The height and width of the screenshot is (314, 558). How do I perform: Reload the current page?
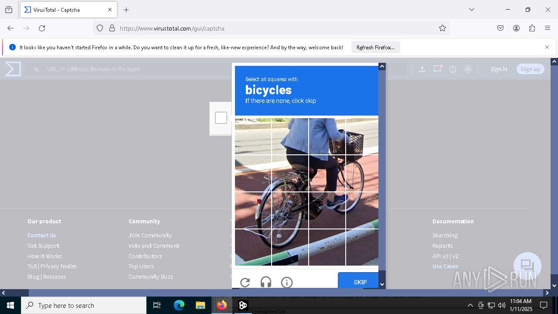[42, 28]
